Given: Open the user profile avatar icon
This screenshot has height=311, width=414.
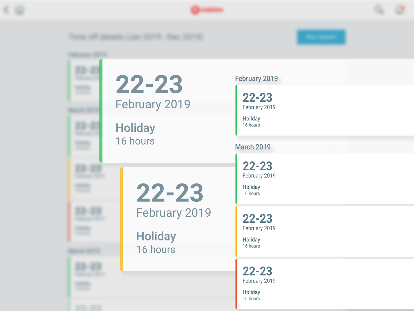Looking at the screenshot, I should tap(20, 10).
